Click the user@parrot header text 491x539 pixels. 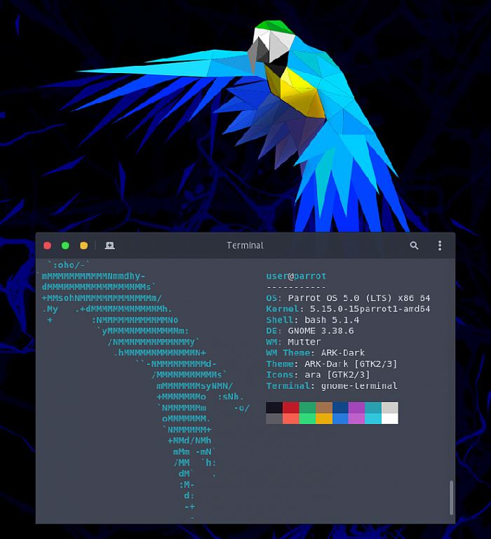tap(296, 276)
